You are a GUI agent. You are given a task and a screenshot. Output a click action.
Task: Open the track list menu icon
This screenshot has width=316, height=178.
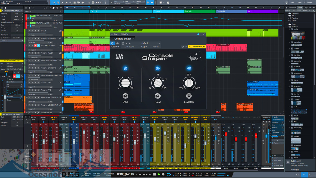pos(26,8)
